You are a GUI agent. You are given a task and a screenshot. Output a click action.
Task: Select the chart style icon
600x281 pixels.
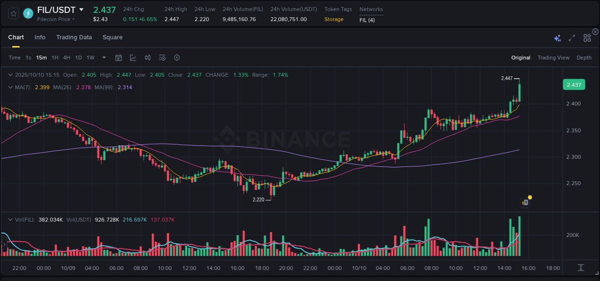coord(132,58)
